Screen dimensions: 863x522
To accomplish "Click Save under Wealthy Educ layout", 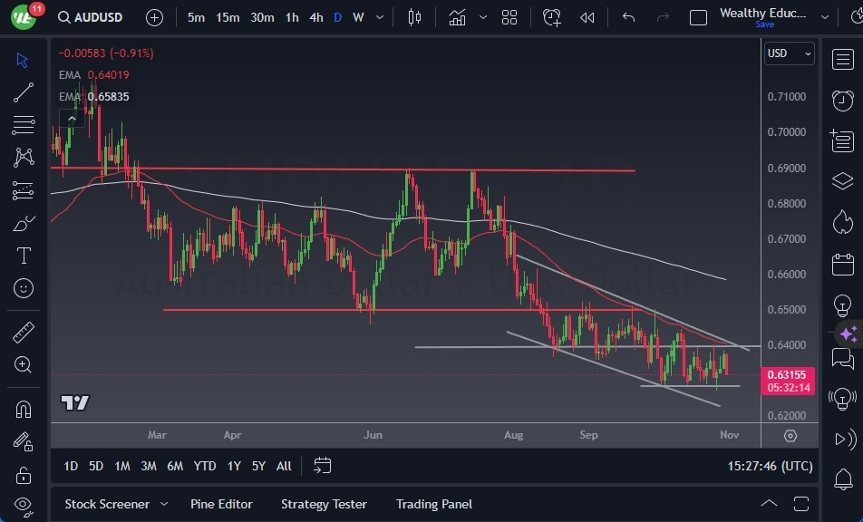I will point(766,26).
